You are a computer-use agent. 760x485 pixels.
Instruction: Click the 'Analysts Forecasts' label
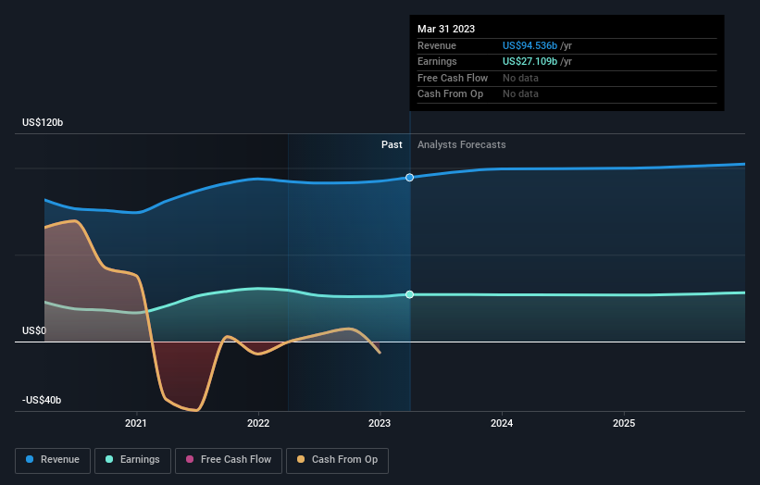click(x=461, y=144)
